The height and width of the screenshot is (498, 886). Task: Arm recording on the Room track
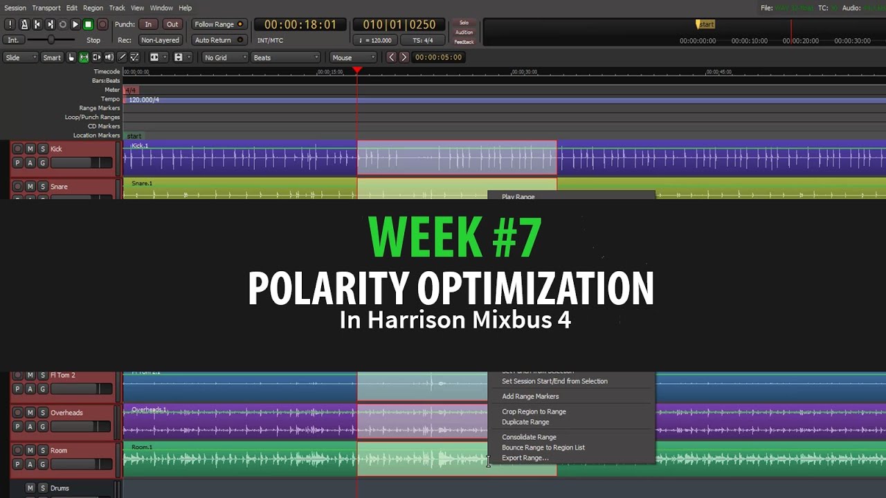pyautogui.click(x=18, y=450)
